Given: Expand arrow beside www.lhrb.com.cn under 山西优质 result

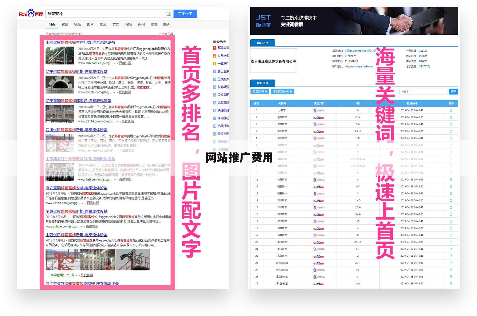Looking at the screenshot, I should (115, 63).
